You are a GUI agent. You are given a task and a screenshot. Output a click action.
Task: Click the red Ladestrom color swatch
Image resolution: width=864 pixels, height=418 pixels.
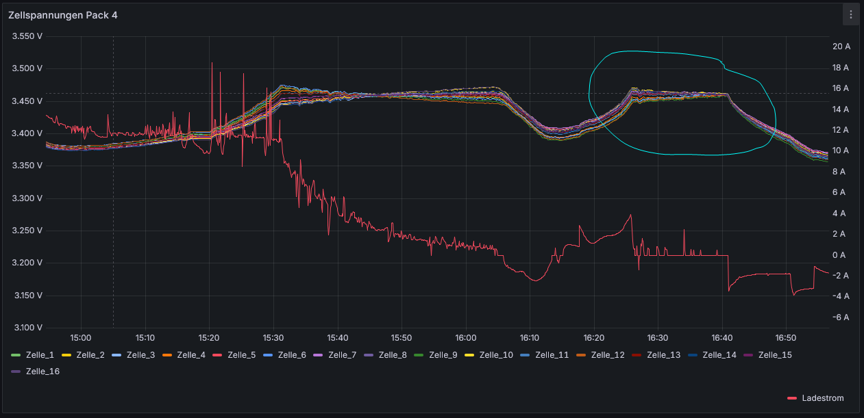point(793,398)
